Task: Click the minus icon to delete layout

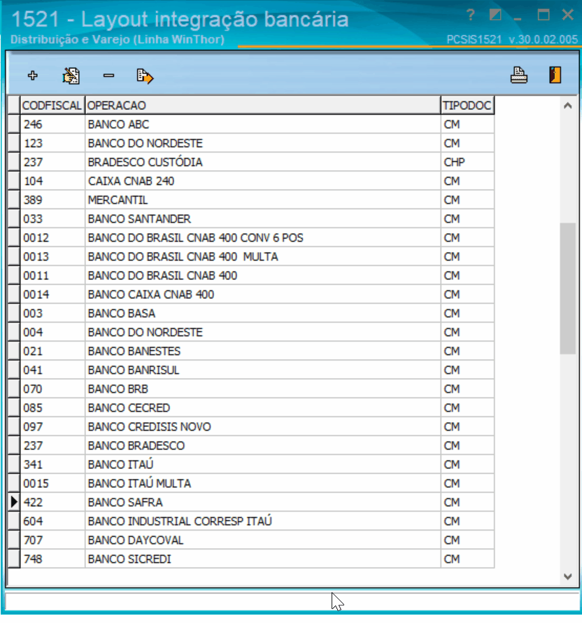Action: (x=108, y=76)
